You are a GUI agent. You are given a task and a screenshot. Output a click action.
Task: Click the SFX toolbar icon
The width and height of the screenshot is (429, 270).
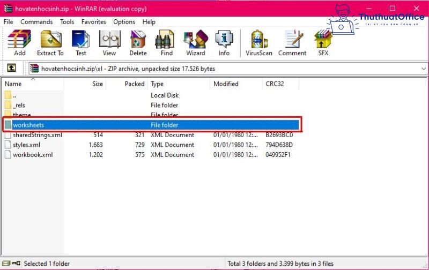pyautogui.click(x=323, y=43)
